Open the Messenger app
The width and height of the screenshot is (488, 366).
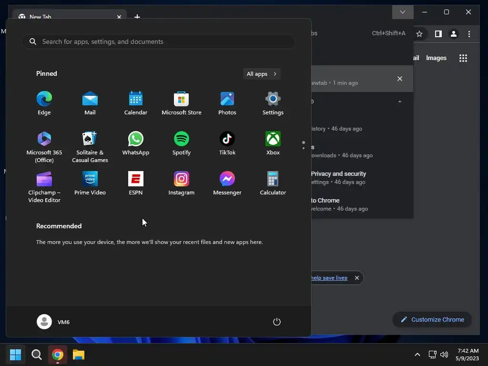(227, 183)
